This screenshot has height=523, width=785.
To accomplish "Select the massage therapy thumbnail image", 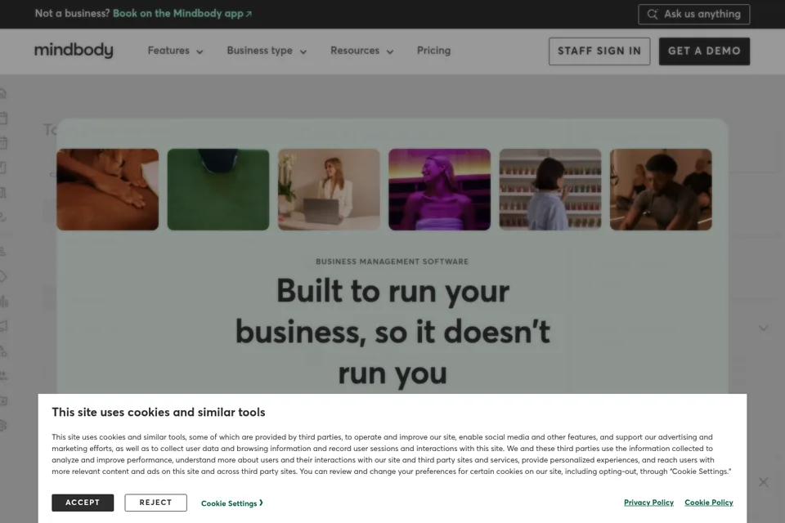I will point(108,190).
